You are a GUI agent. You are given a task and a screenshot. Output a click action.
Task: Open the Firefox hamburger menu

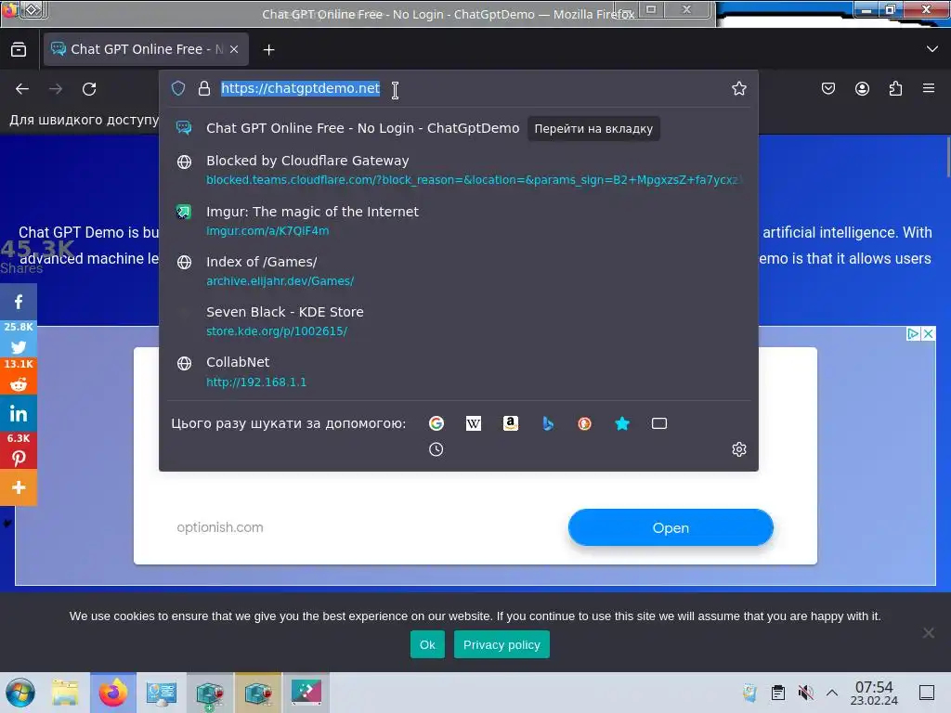pos(929,88)
